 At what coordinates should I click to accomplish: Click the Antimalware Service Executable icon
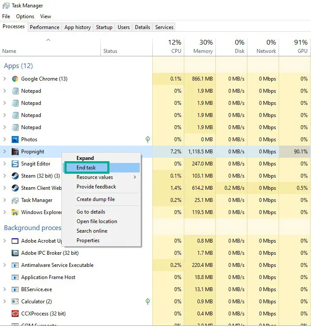coord(15,265)
